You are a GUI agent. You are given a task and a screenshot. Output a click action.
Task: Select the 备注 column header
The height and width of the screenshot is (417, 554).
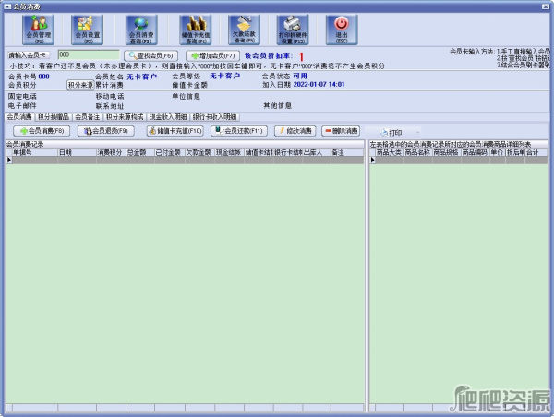tap(346, 152)
